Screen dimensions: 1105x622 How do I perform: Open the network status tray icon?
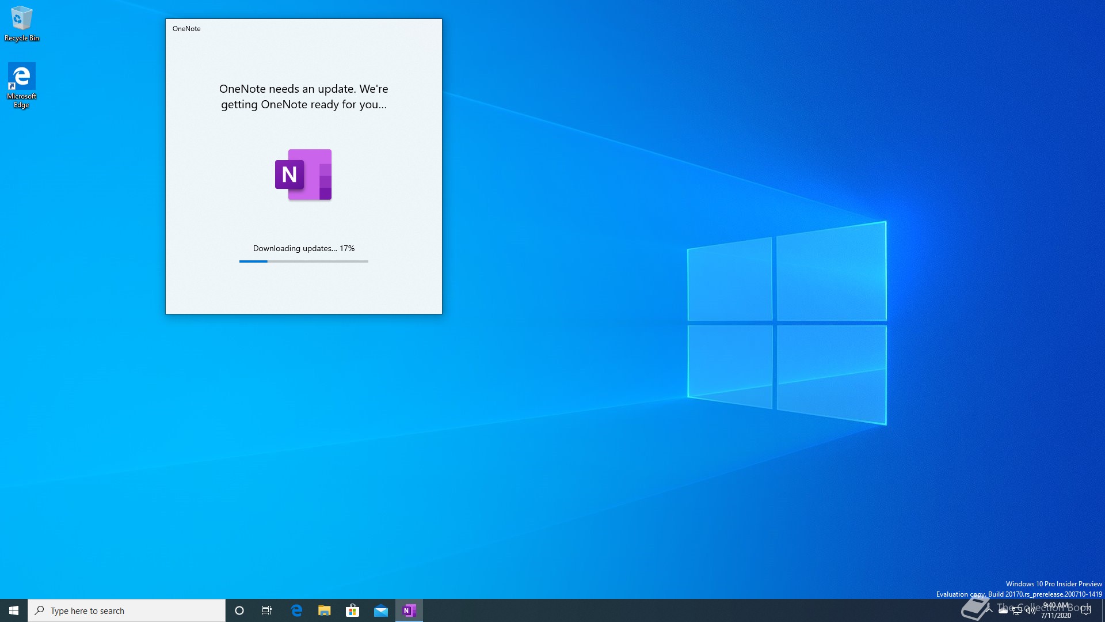[x=1017, y=610]
